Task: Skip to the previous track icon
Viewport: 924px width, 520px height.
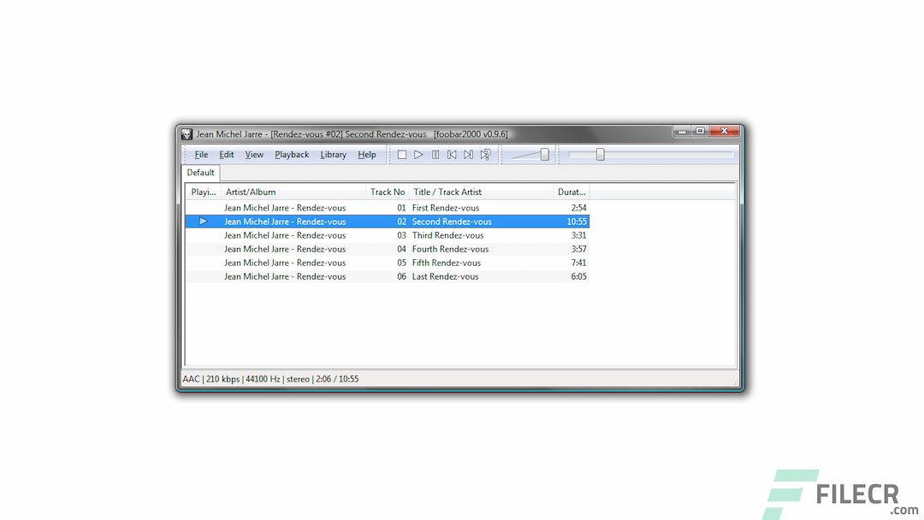Action: click(x=452, y=154)
